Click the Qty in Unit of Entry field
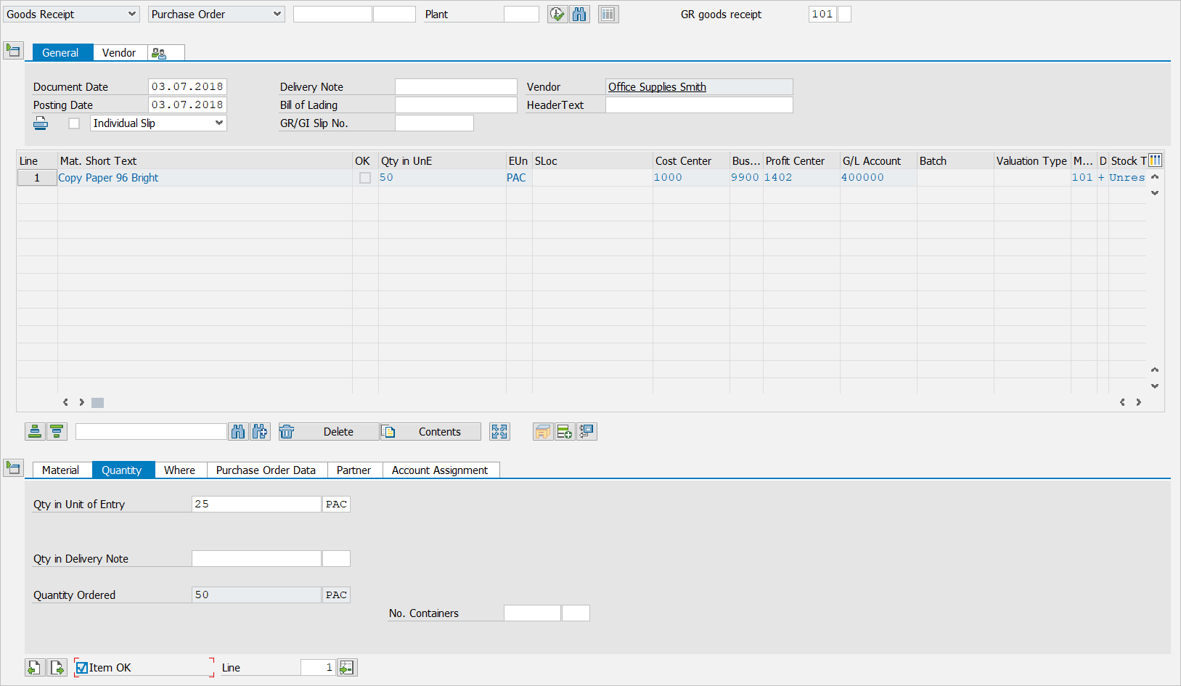The height and width of the screenshot is (686, 1181). coord(256,505)
